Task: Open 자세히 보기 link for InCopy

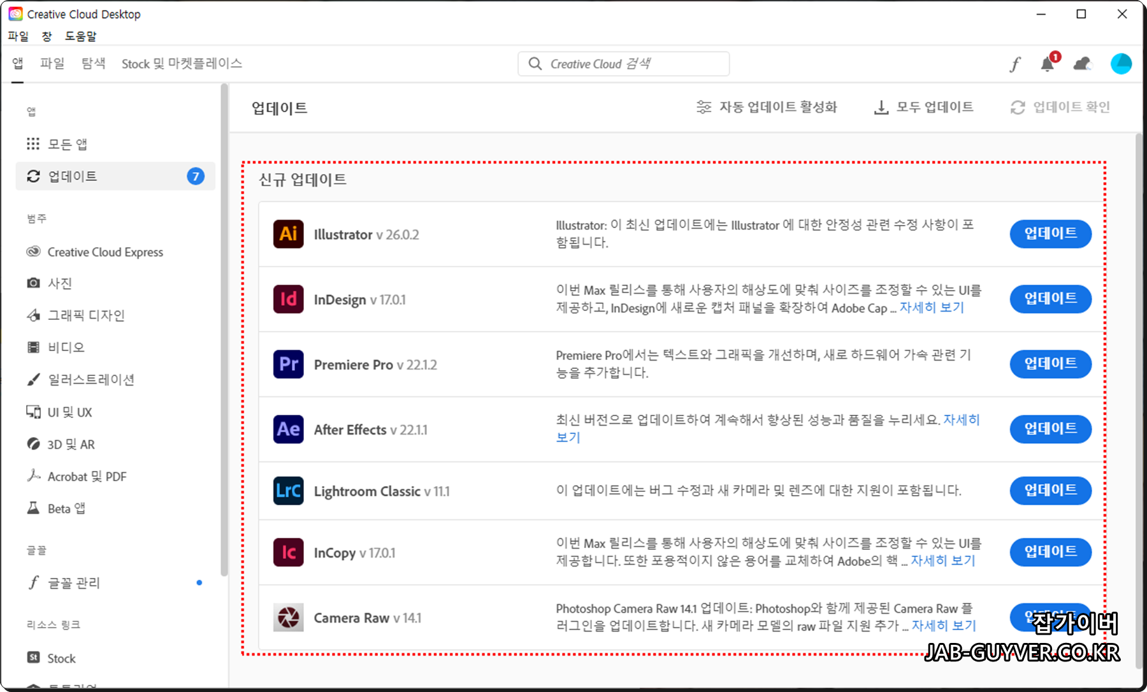Action: [x=943, y=561]
